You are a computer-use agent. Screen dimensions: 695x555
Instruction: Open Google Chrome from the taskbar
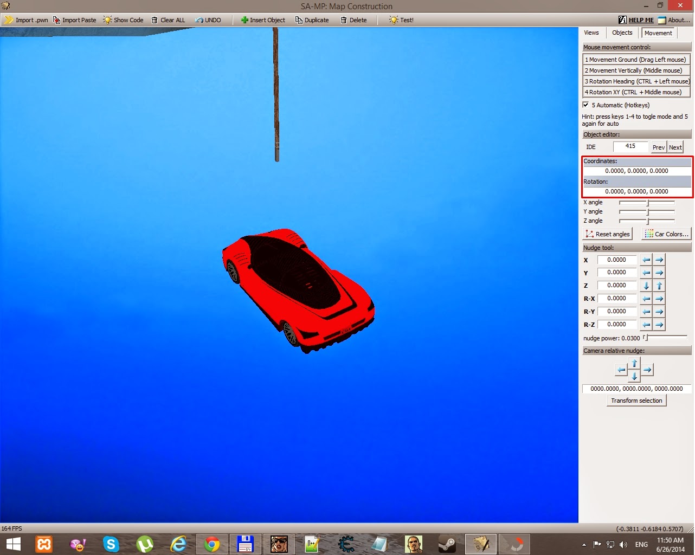click(x=211, y=544)
